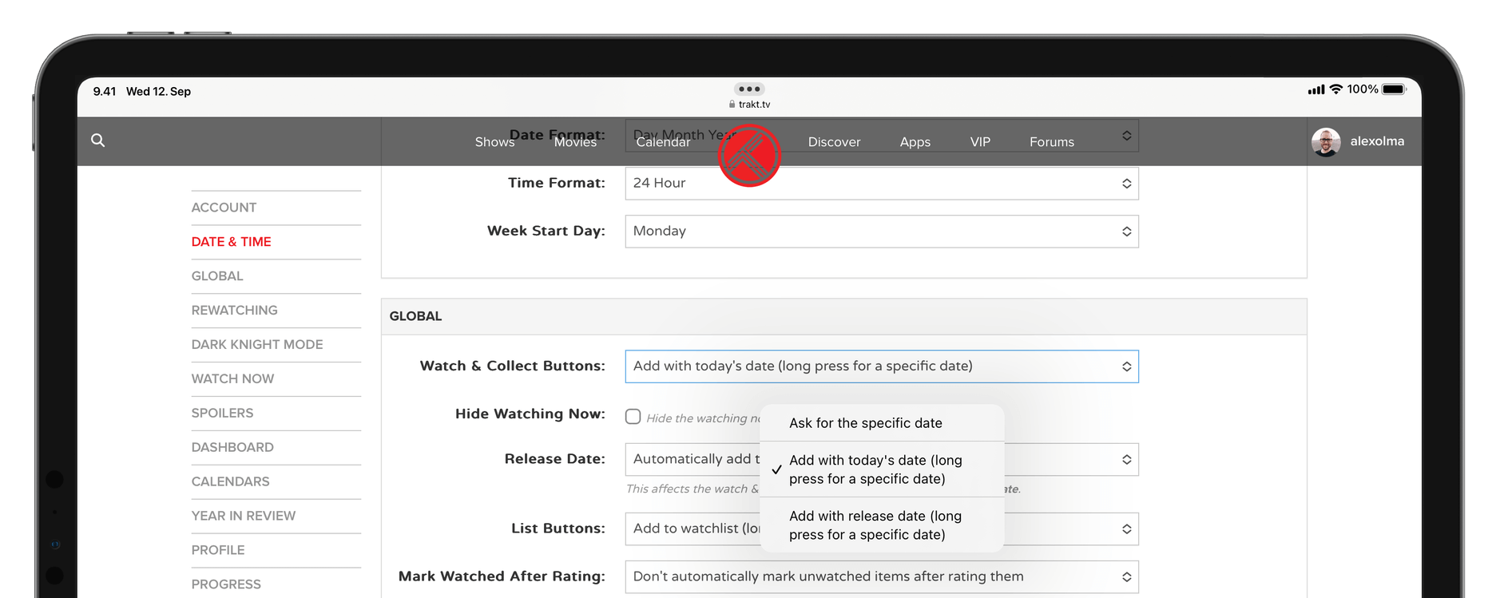Open the Time Format dropdown

coord(882,184)
